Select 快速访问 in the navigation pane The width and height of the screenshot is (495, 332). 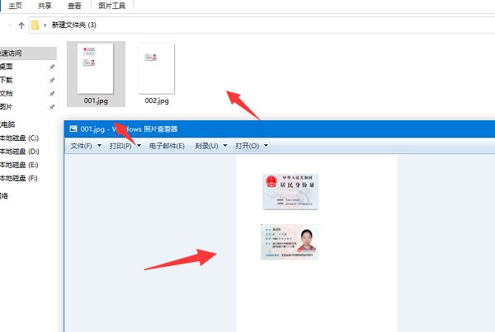pos(28,54)
